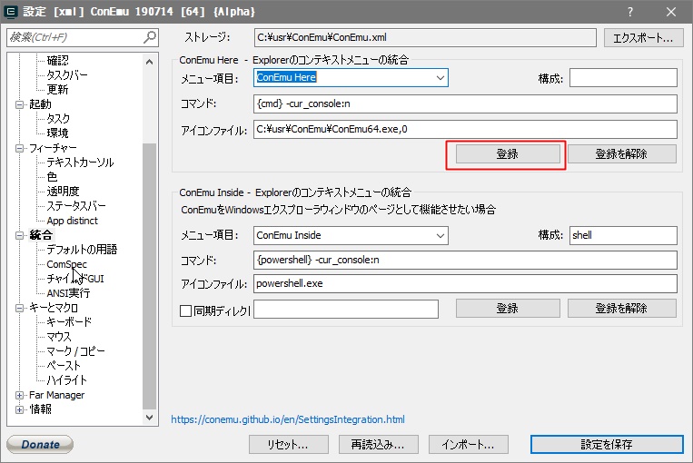Viewport: 693px width, 463px height.
Task: Collapse the フィーチャー tree node
Action: pos(19,148)
